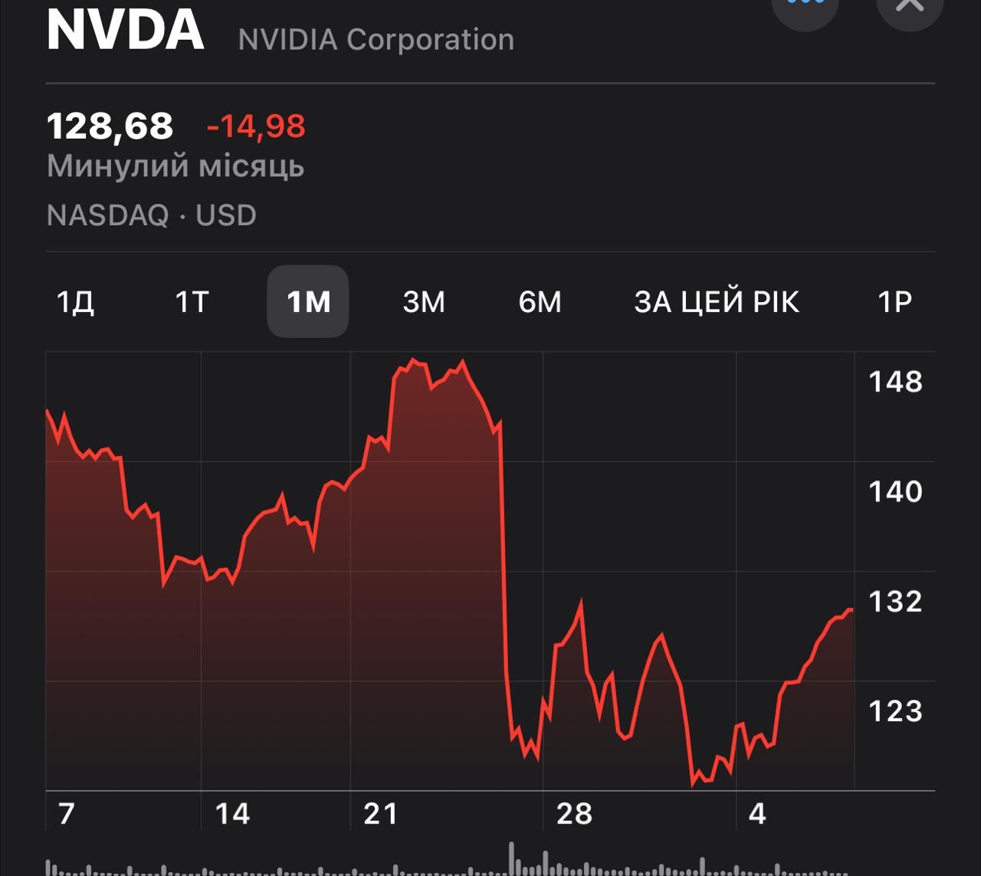Viewport: 981px width, 876px height.
Task: Select the 1Д time range tab
Action: point(76,302)
